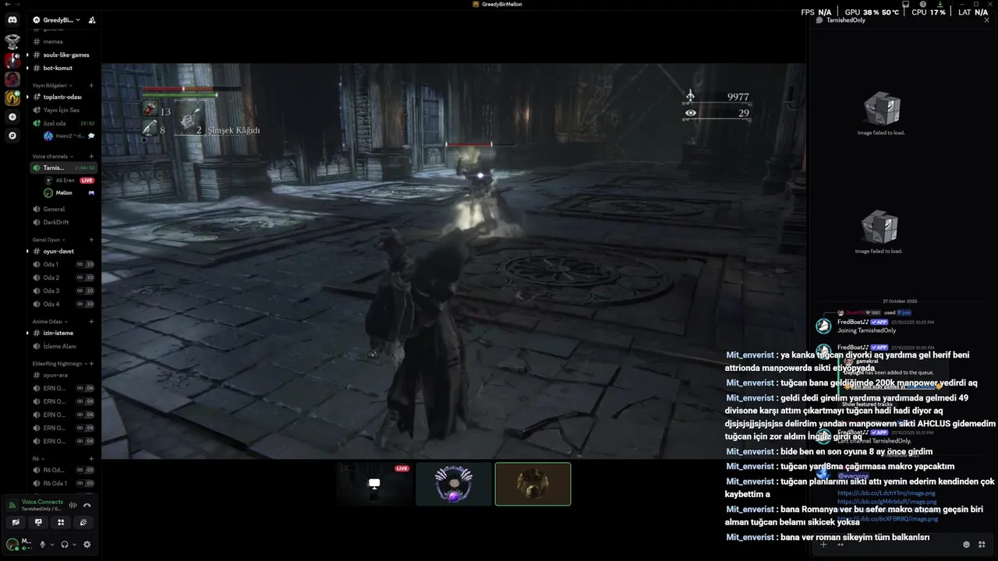Image resolution: width=998 pixels, height=561 pixels.
Task: Click the chat attachment plus icon
Action: coord(823,545)
